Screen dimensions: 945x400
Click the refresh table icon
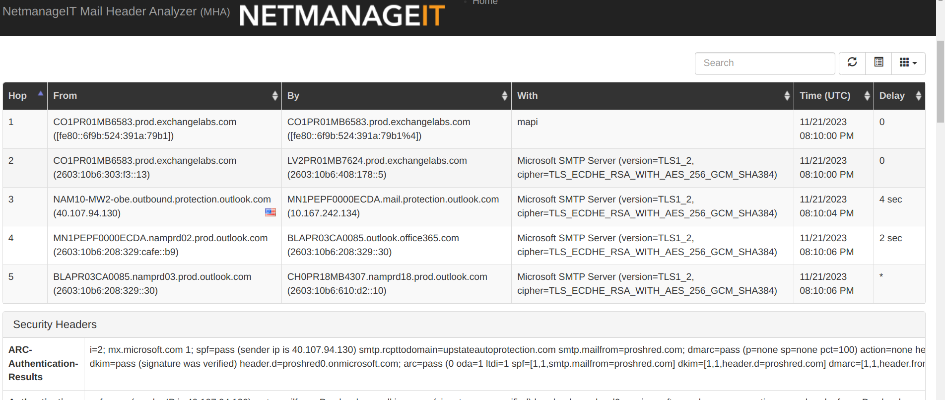pyautogui.click(x=852, y=63)
